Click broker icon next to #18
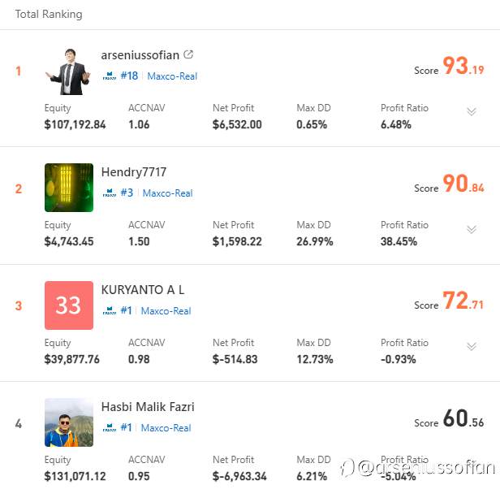Image resolution: width=500 pixels, height=498 pixels. click(110, 76)
